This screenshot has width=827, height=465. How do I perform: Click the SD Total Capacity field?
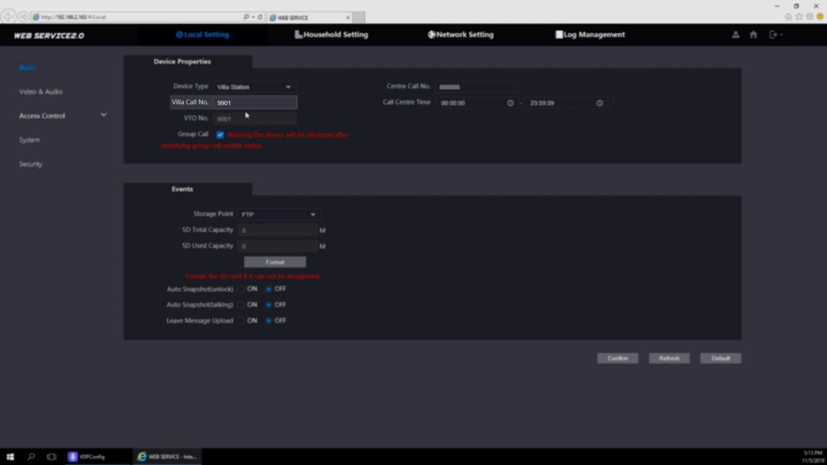click(x=277, y=230)
